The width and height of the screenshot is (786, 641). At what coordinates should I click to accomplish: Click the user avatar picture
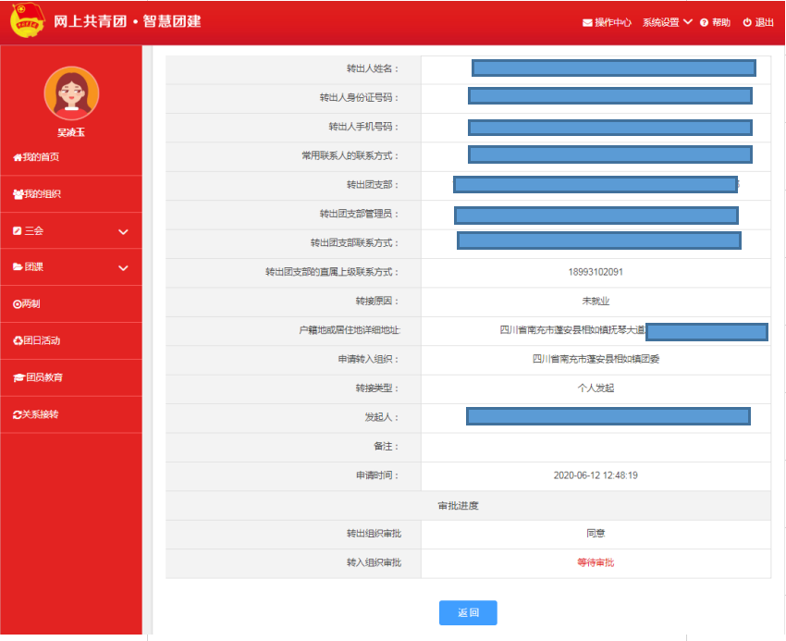tap(71, 93)
